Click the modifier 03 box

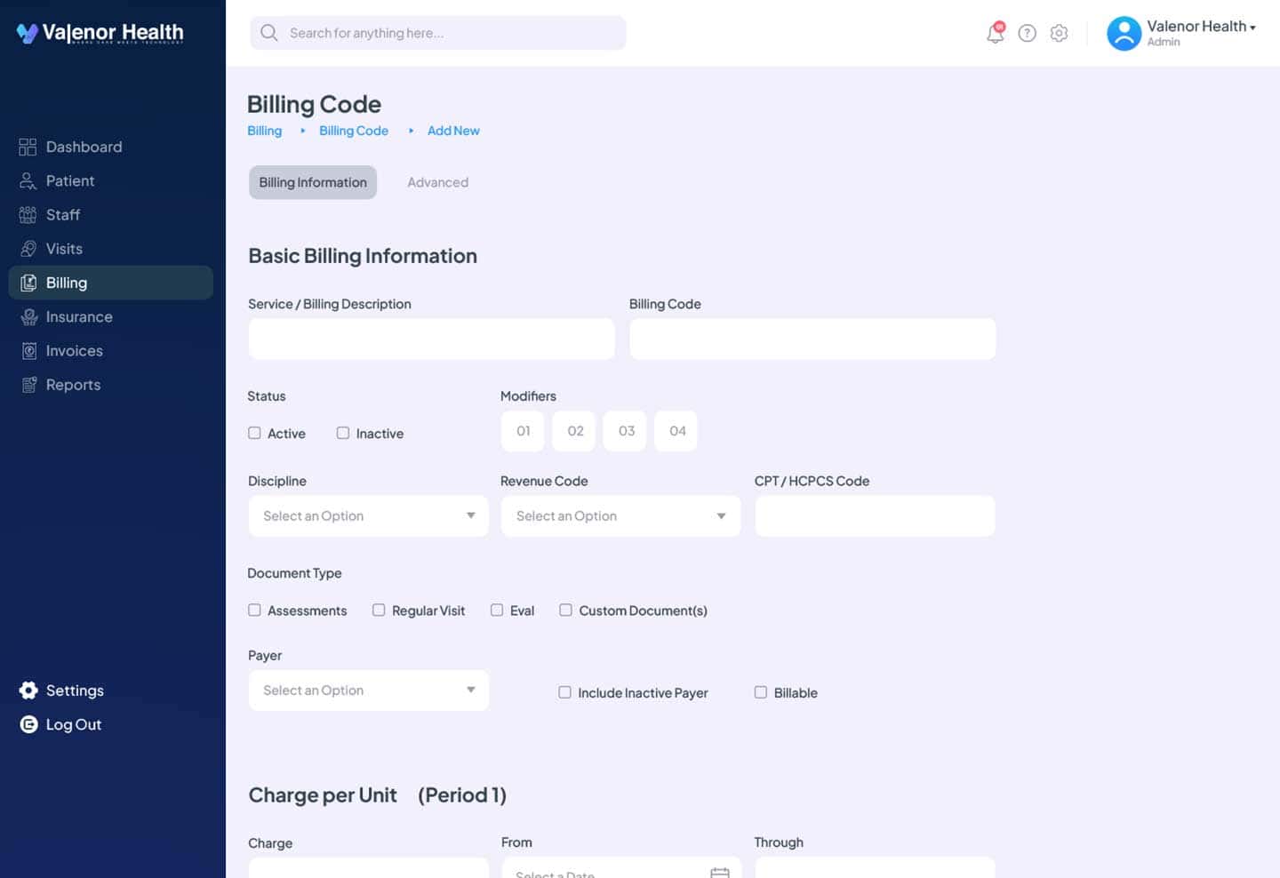point(626,431)
